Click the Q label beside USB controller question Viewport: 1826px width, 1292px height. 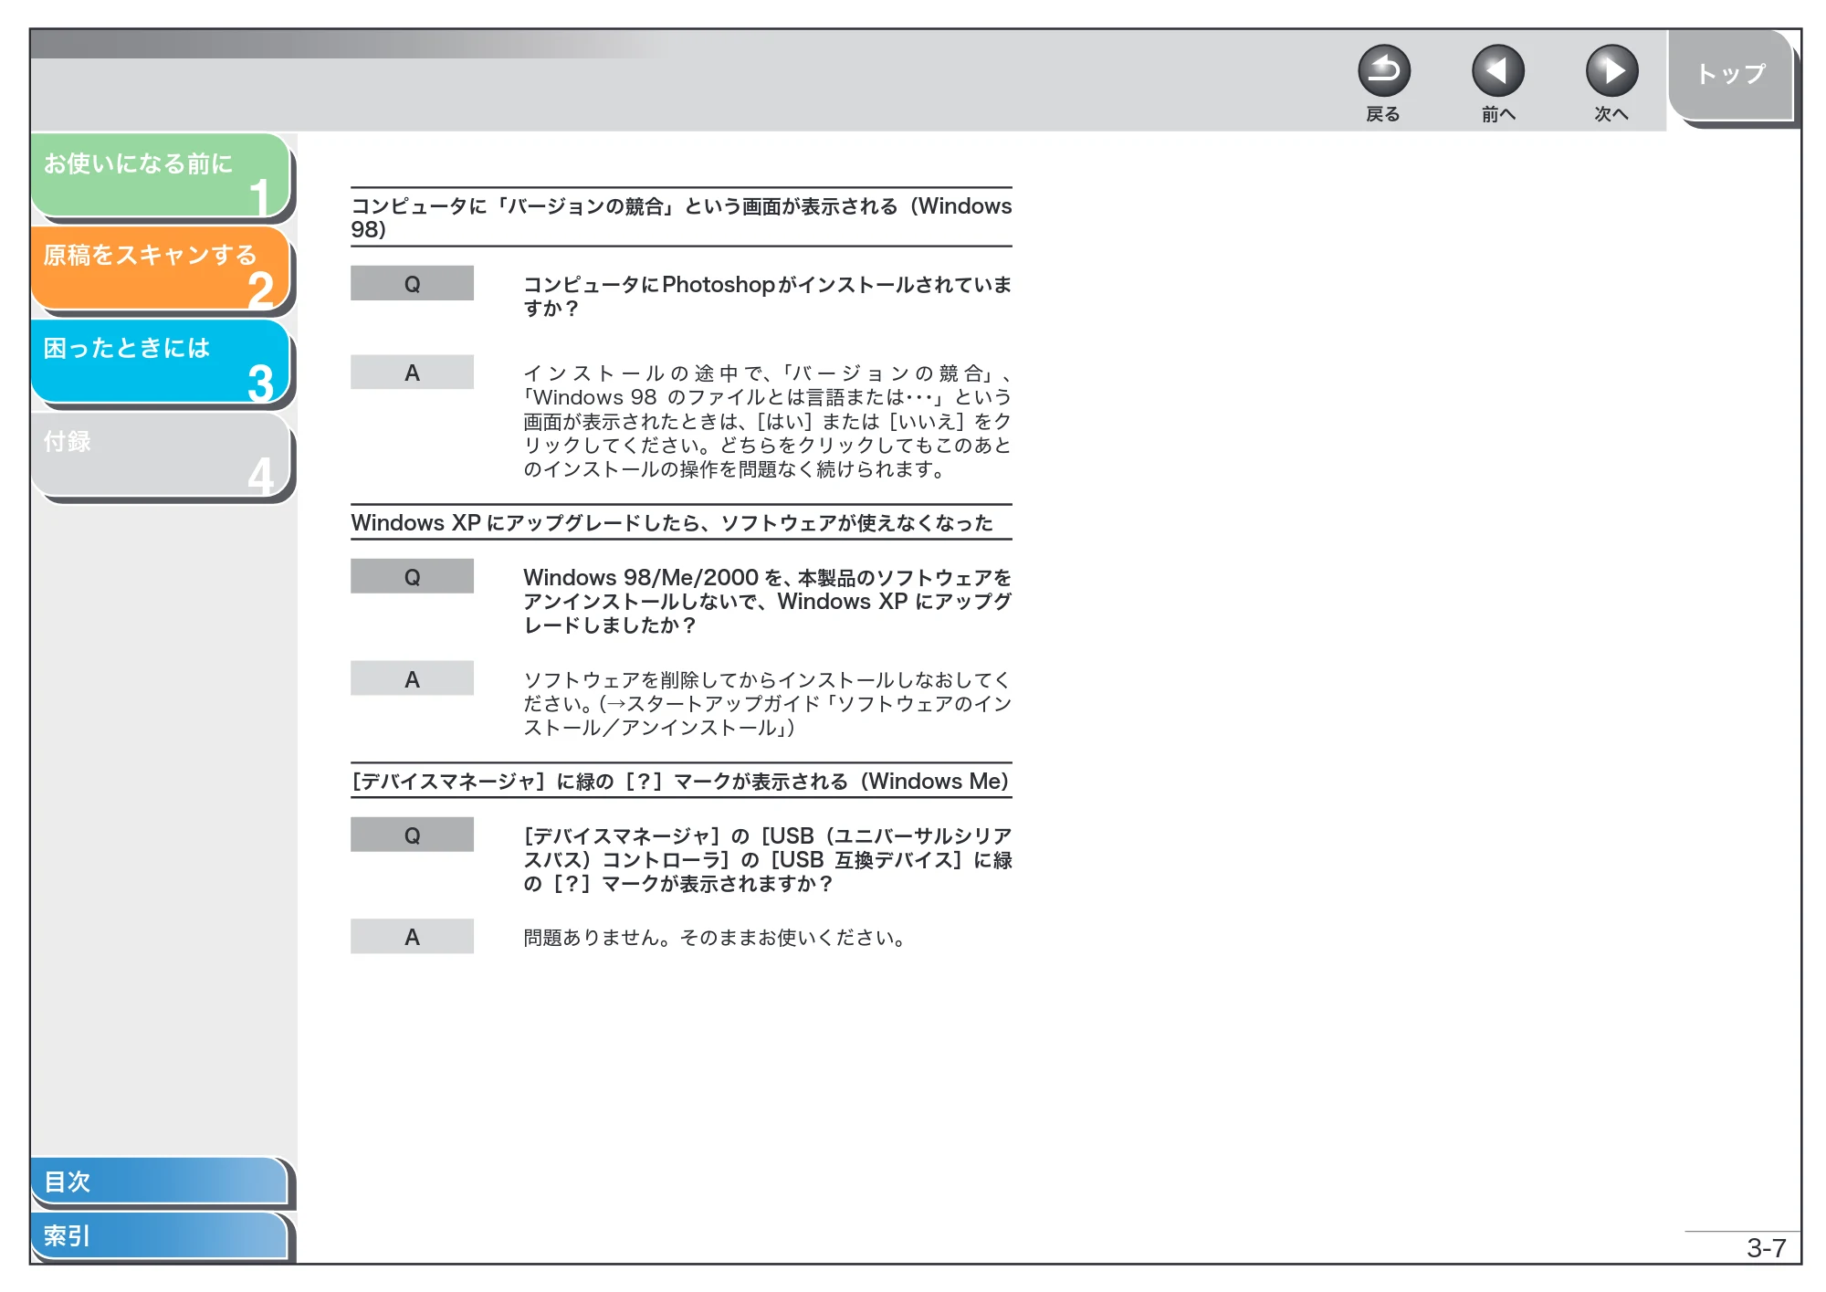coord(412,835)
